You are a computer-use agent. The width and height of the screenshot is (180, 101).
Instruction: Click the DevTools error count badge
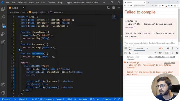pos(161,49)
